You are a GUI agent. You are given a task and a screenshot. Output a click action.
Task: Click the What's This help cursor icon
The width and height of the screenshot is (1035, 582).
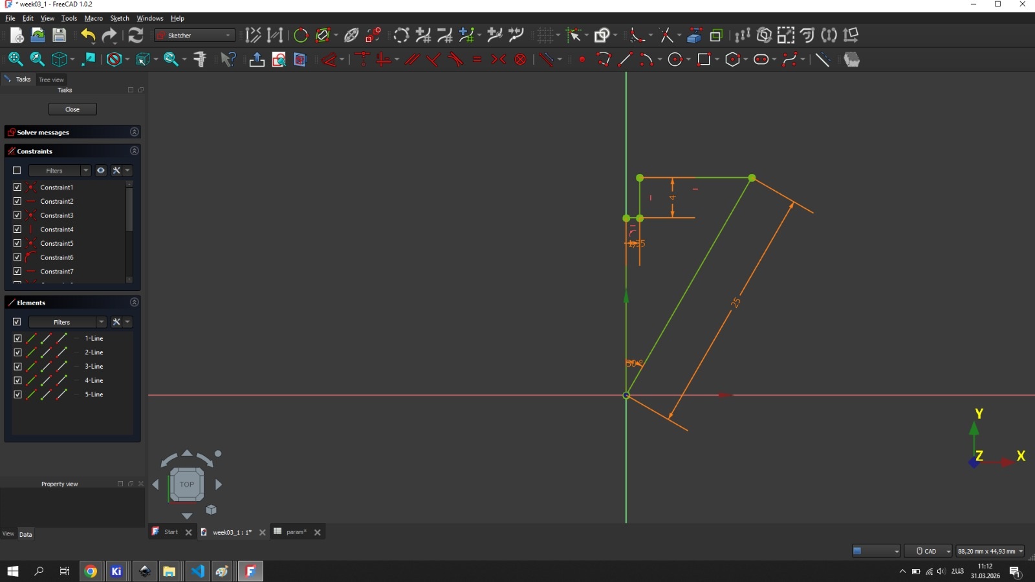(228, 59)
